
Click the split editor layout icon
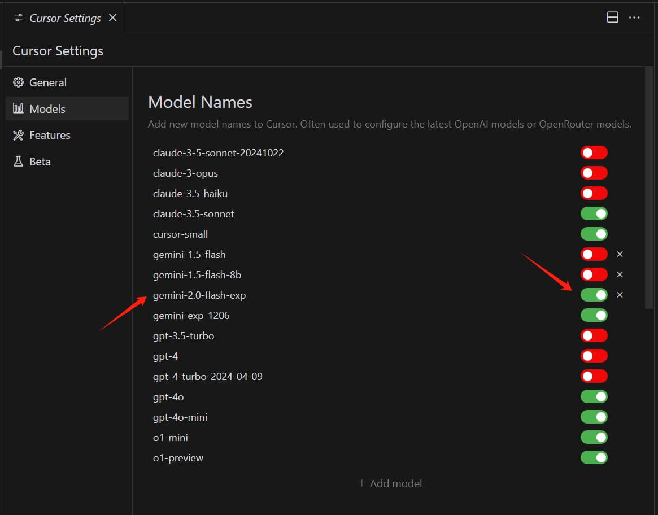coord(612,18)
